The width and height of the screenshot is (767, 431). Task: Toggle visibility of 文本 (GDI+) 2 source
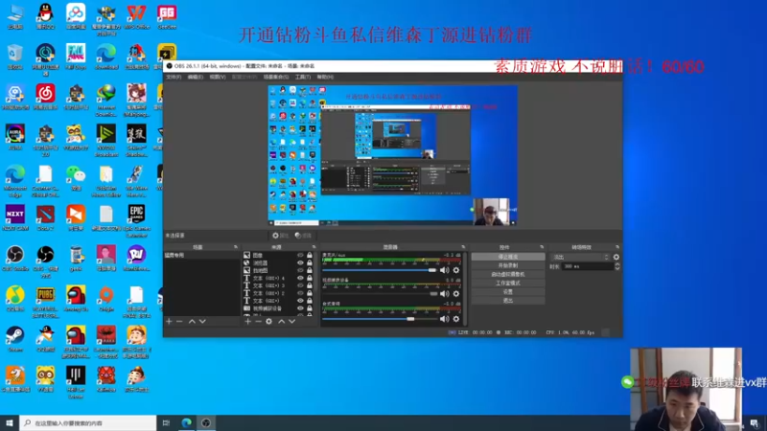click(x=300, y=293)
